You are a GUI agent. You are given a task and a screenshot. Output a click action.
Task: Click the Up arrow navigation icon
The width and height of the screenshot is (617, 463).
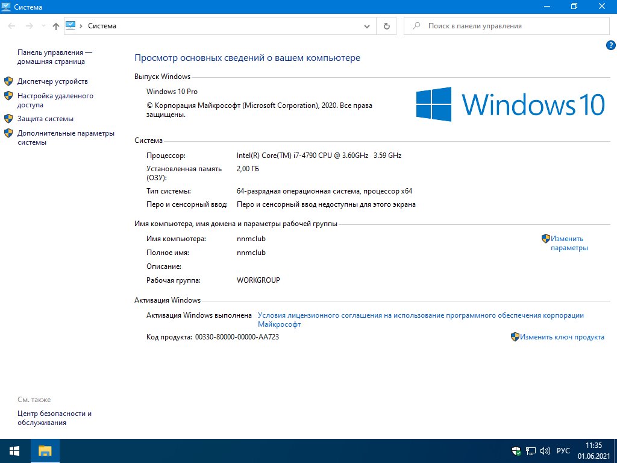[x=56, y=26]
